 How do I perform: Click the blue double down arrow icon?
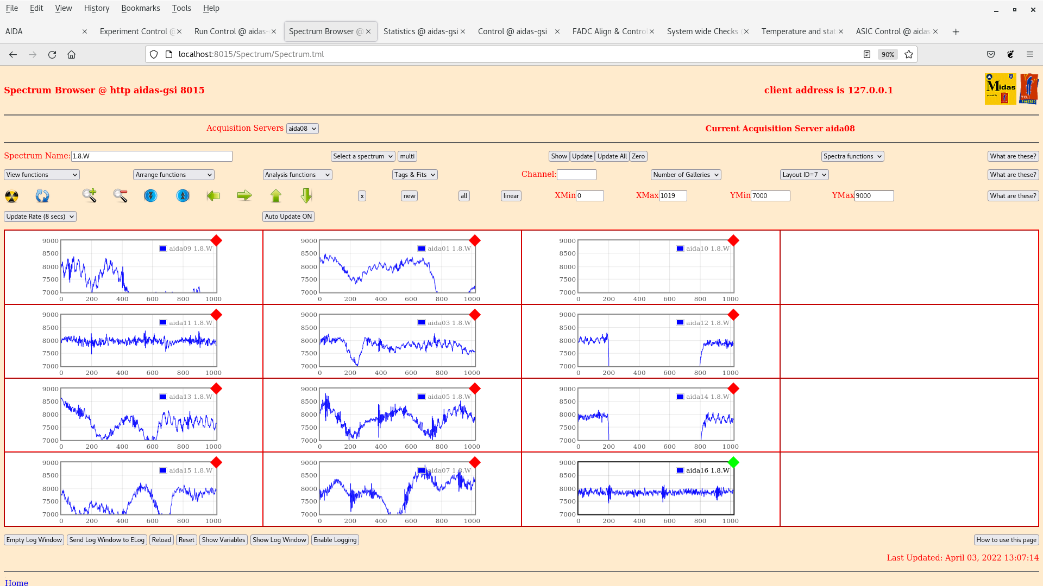[150, 196]
